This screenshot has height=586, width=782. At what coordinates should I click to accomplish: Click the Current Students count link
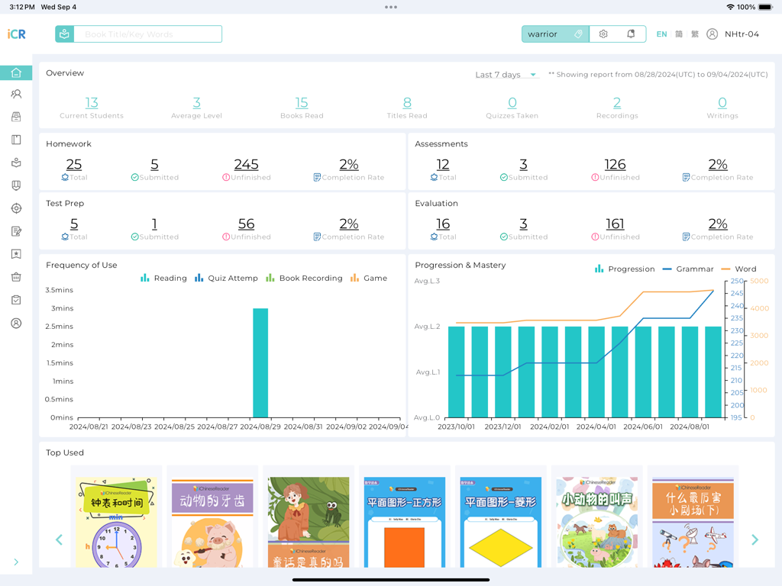point(90,102)
